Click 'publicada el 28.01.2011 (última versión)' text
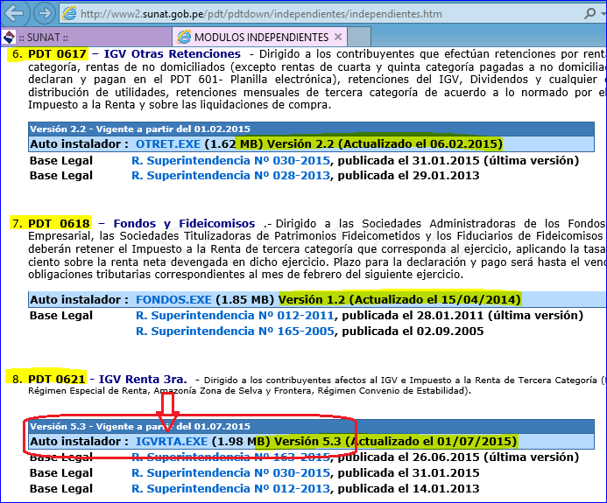Image resolution: width=607 pixels, height=503 pixels. (x=462, y=316)
